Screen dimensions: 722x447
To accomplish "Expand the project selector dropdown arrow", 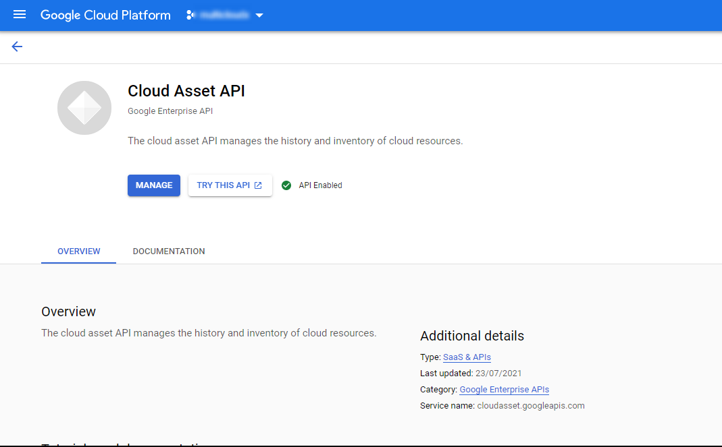I will [x=259, y=16].
